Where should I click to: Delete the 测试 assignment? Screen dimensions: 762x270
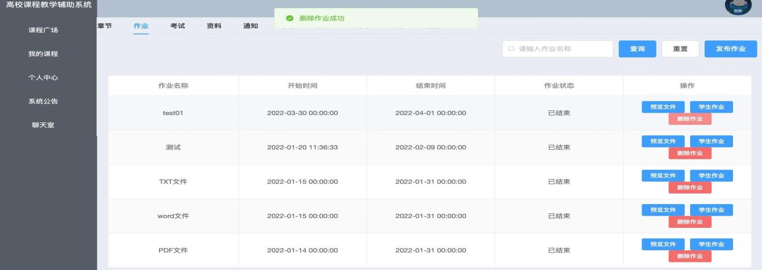click(690, 153)
